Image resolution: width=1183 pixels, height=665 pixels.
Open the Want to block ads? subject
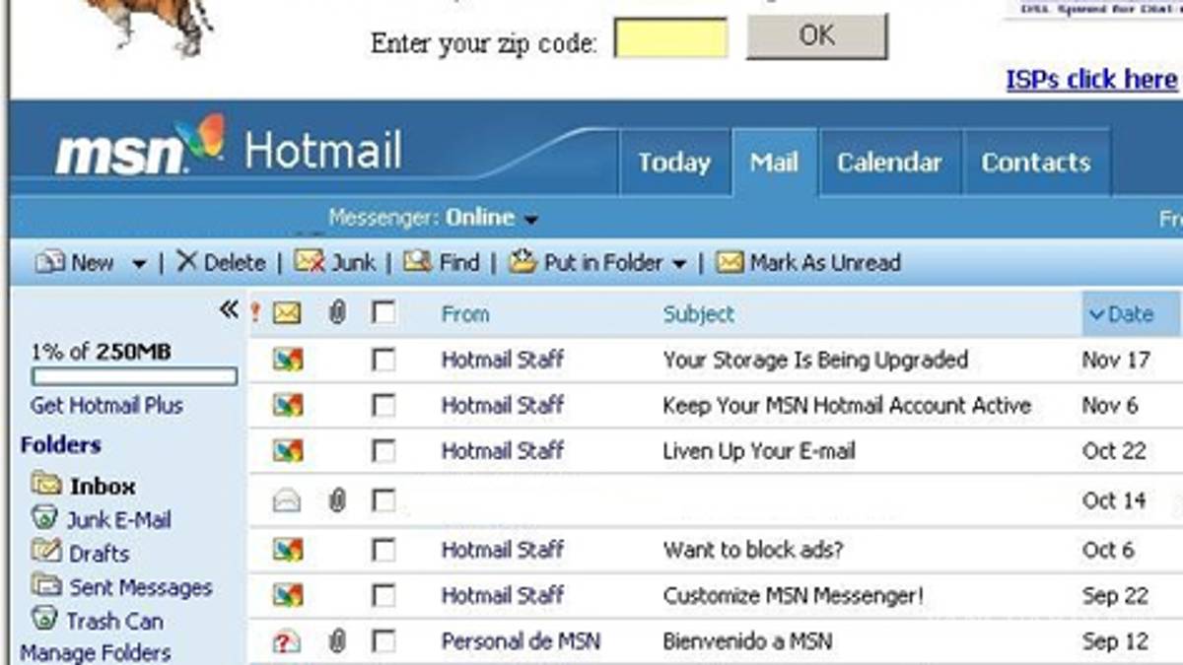(x=753, y=550)
